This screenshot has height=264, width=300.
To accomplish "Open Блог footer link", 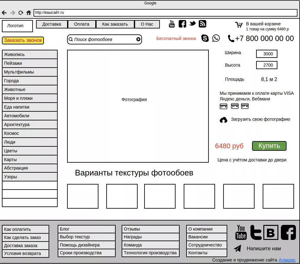I will point(87,229).
